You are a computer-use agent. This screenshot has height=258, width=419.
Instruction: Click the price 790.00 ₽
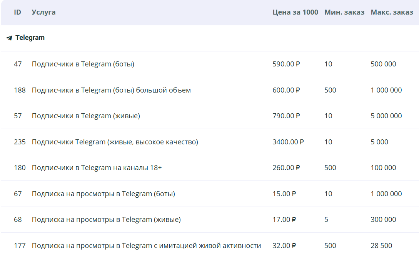tap(286, 116)
